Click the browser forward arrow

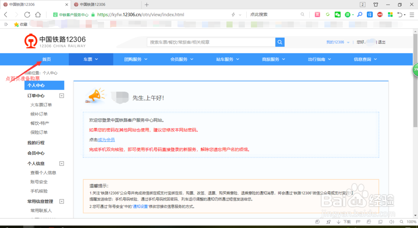tap(17, 15)
